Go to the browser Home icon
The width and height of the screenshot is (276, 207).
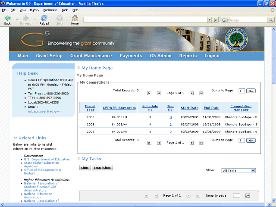[75, 18]
